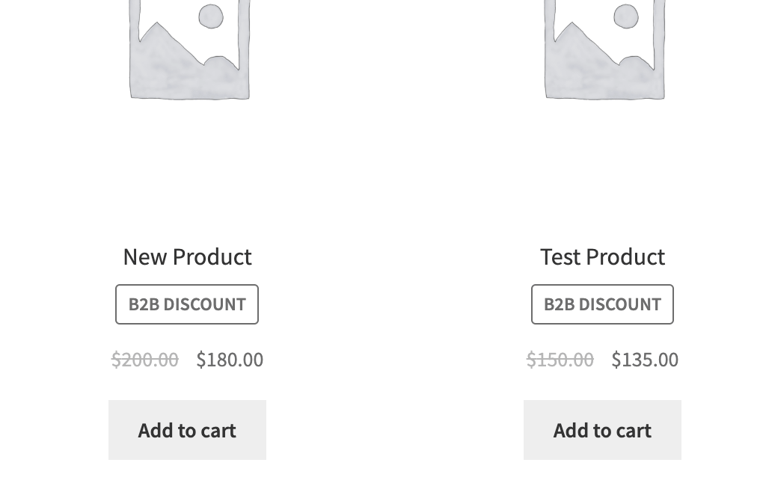Image resolution: width=763 pixels, height=495 pixels.
Task: Select the $135.00 discounted price
Action: pyautogui.click(x=645, y=360)
